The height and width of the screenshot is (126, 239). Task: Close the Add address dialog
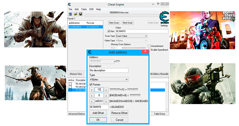click(x=145, y=51)
